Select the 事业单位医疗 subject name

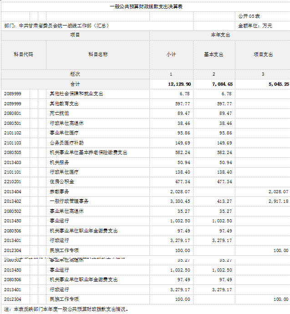click(64, 133)
